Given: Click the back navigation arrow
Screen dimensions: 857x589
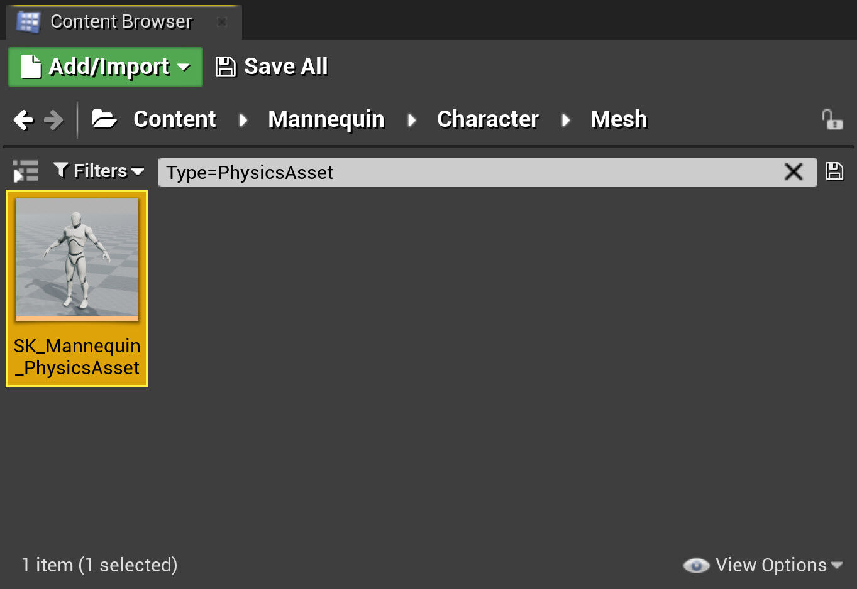Looking at the screenshot, I should (23, 119).
